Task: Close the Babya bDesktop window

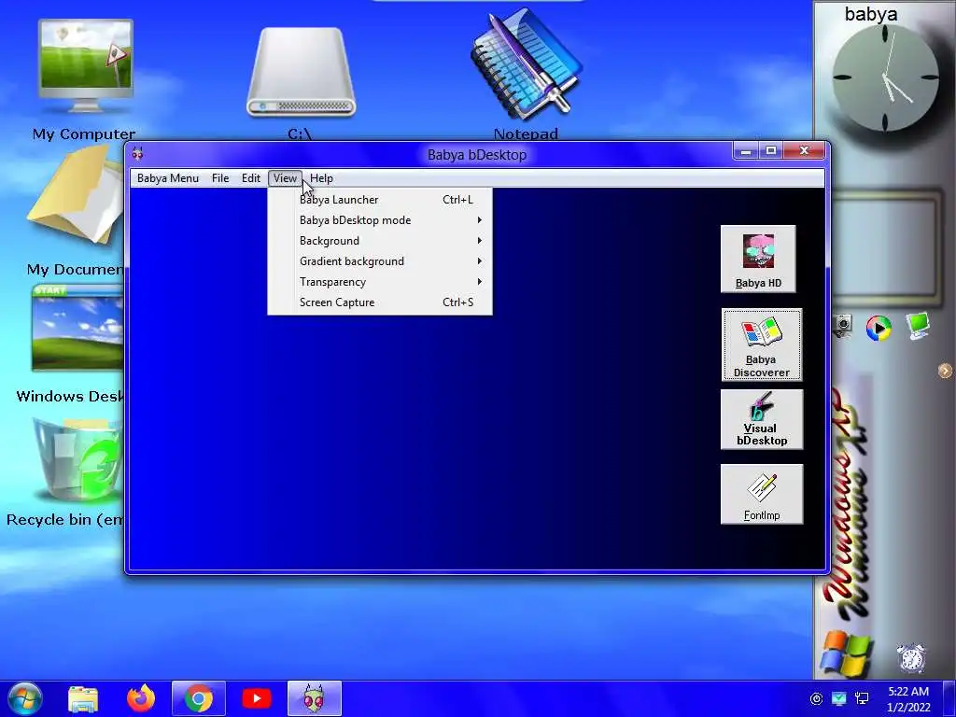Action: [804, 150]
